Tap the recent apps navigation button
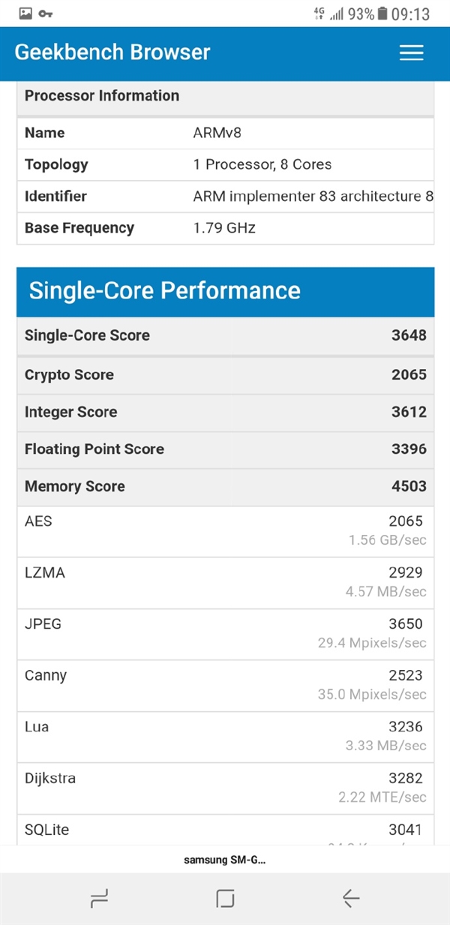450x925 pixels. (x=98, y=897)
